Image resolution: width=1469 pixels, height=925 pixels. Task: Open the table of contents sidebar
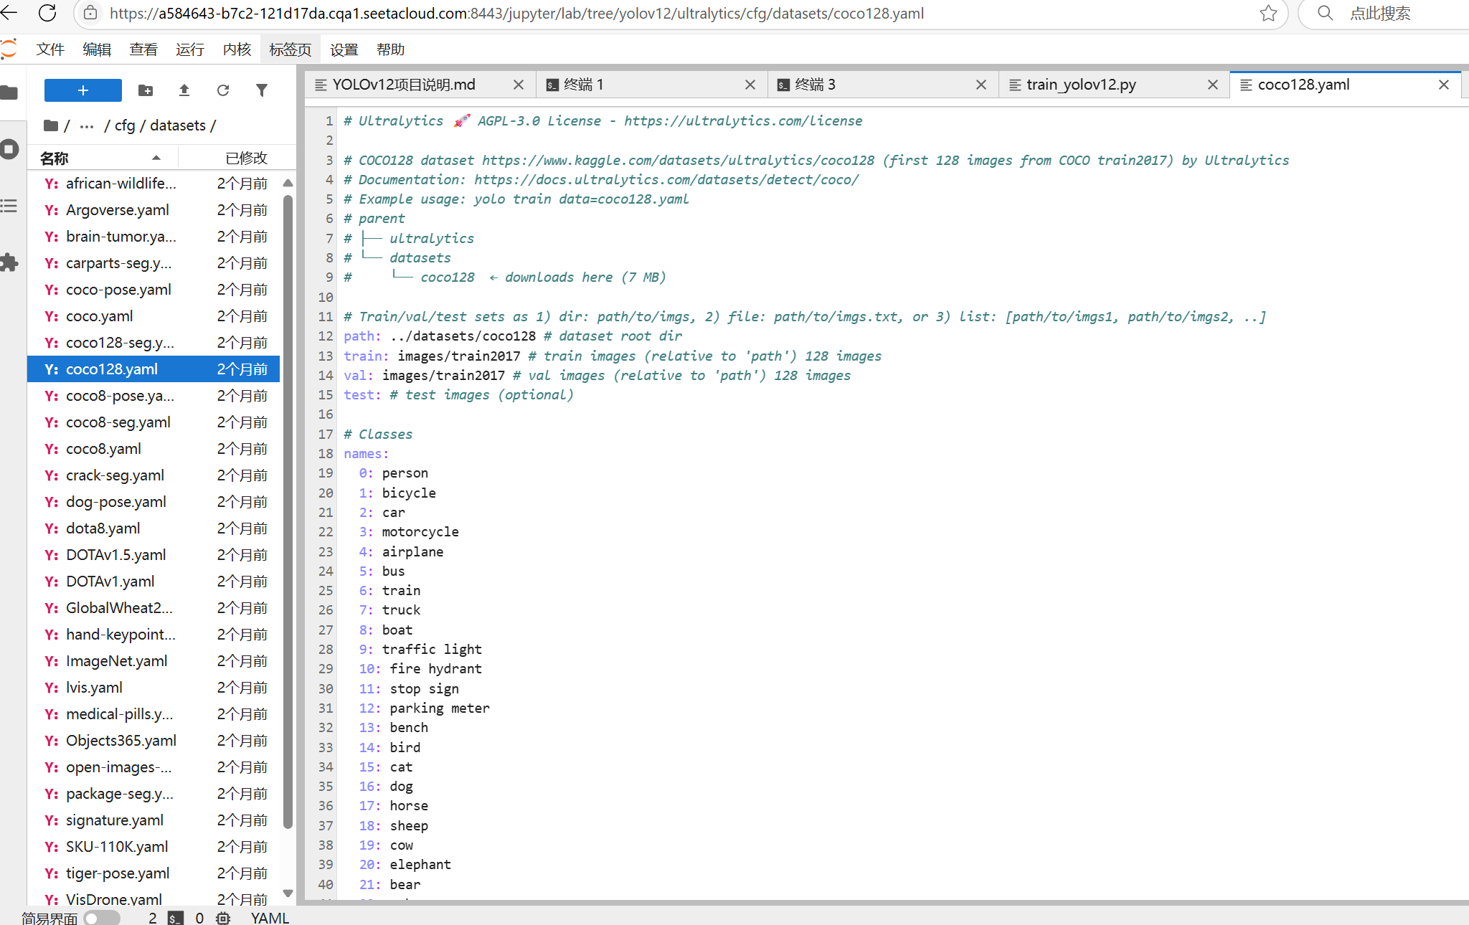pos(9,207)
